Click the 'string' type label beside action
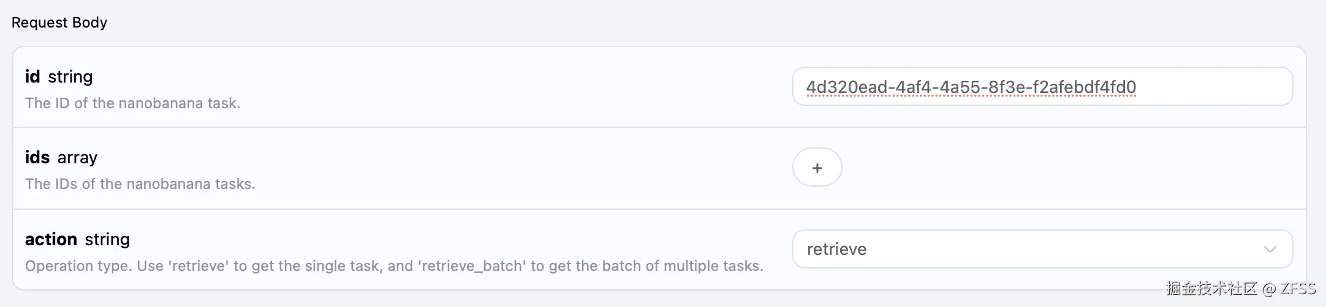The image size is (1326, 307). pyautogui.click(x=107, y=239)
